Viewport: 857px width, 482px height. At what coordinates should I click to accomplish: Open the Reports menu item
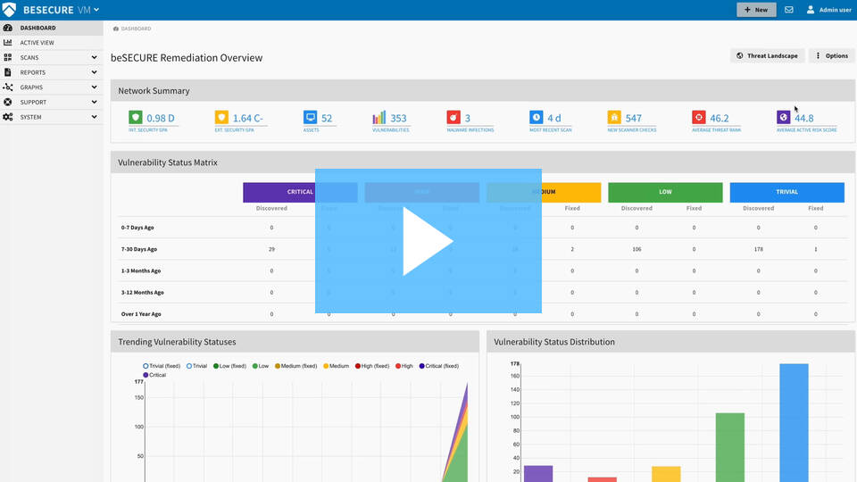pos(52,72)
